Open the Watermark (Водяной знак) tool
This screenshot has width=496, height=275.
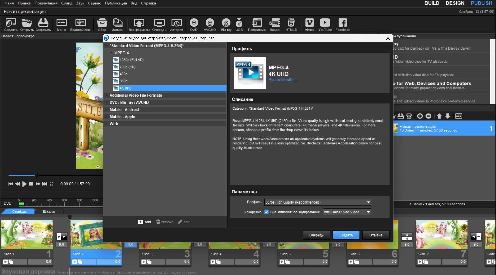point(81,25)
